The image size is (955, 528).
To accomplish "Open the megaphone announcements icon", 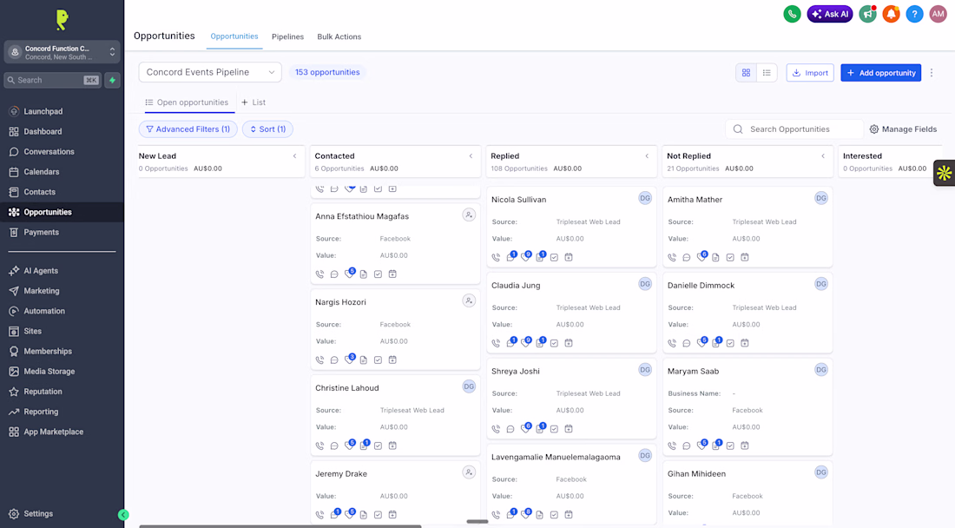I will pos(868,14).
